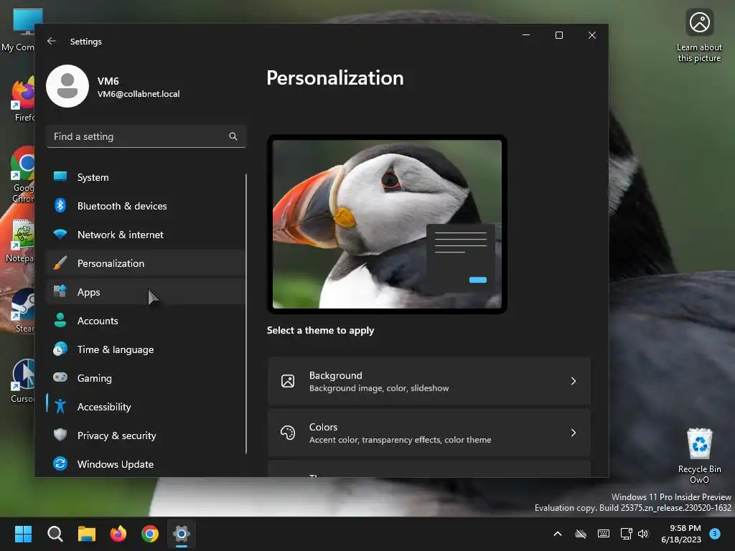The width and height of the screenshot is (735, 551).
Task: Click the VM6@collabnet.local account text
Action: [x=139, y=94]
